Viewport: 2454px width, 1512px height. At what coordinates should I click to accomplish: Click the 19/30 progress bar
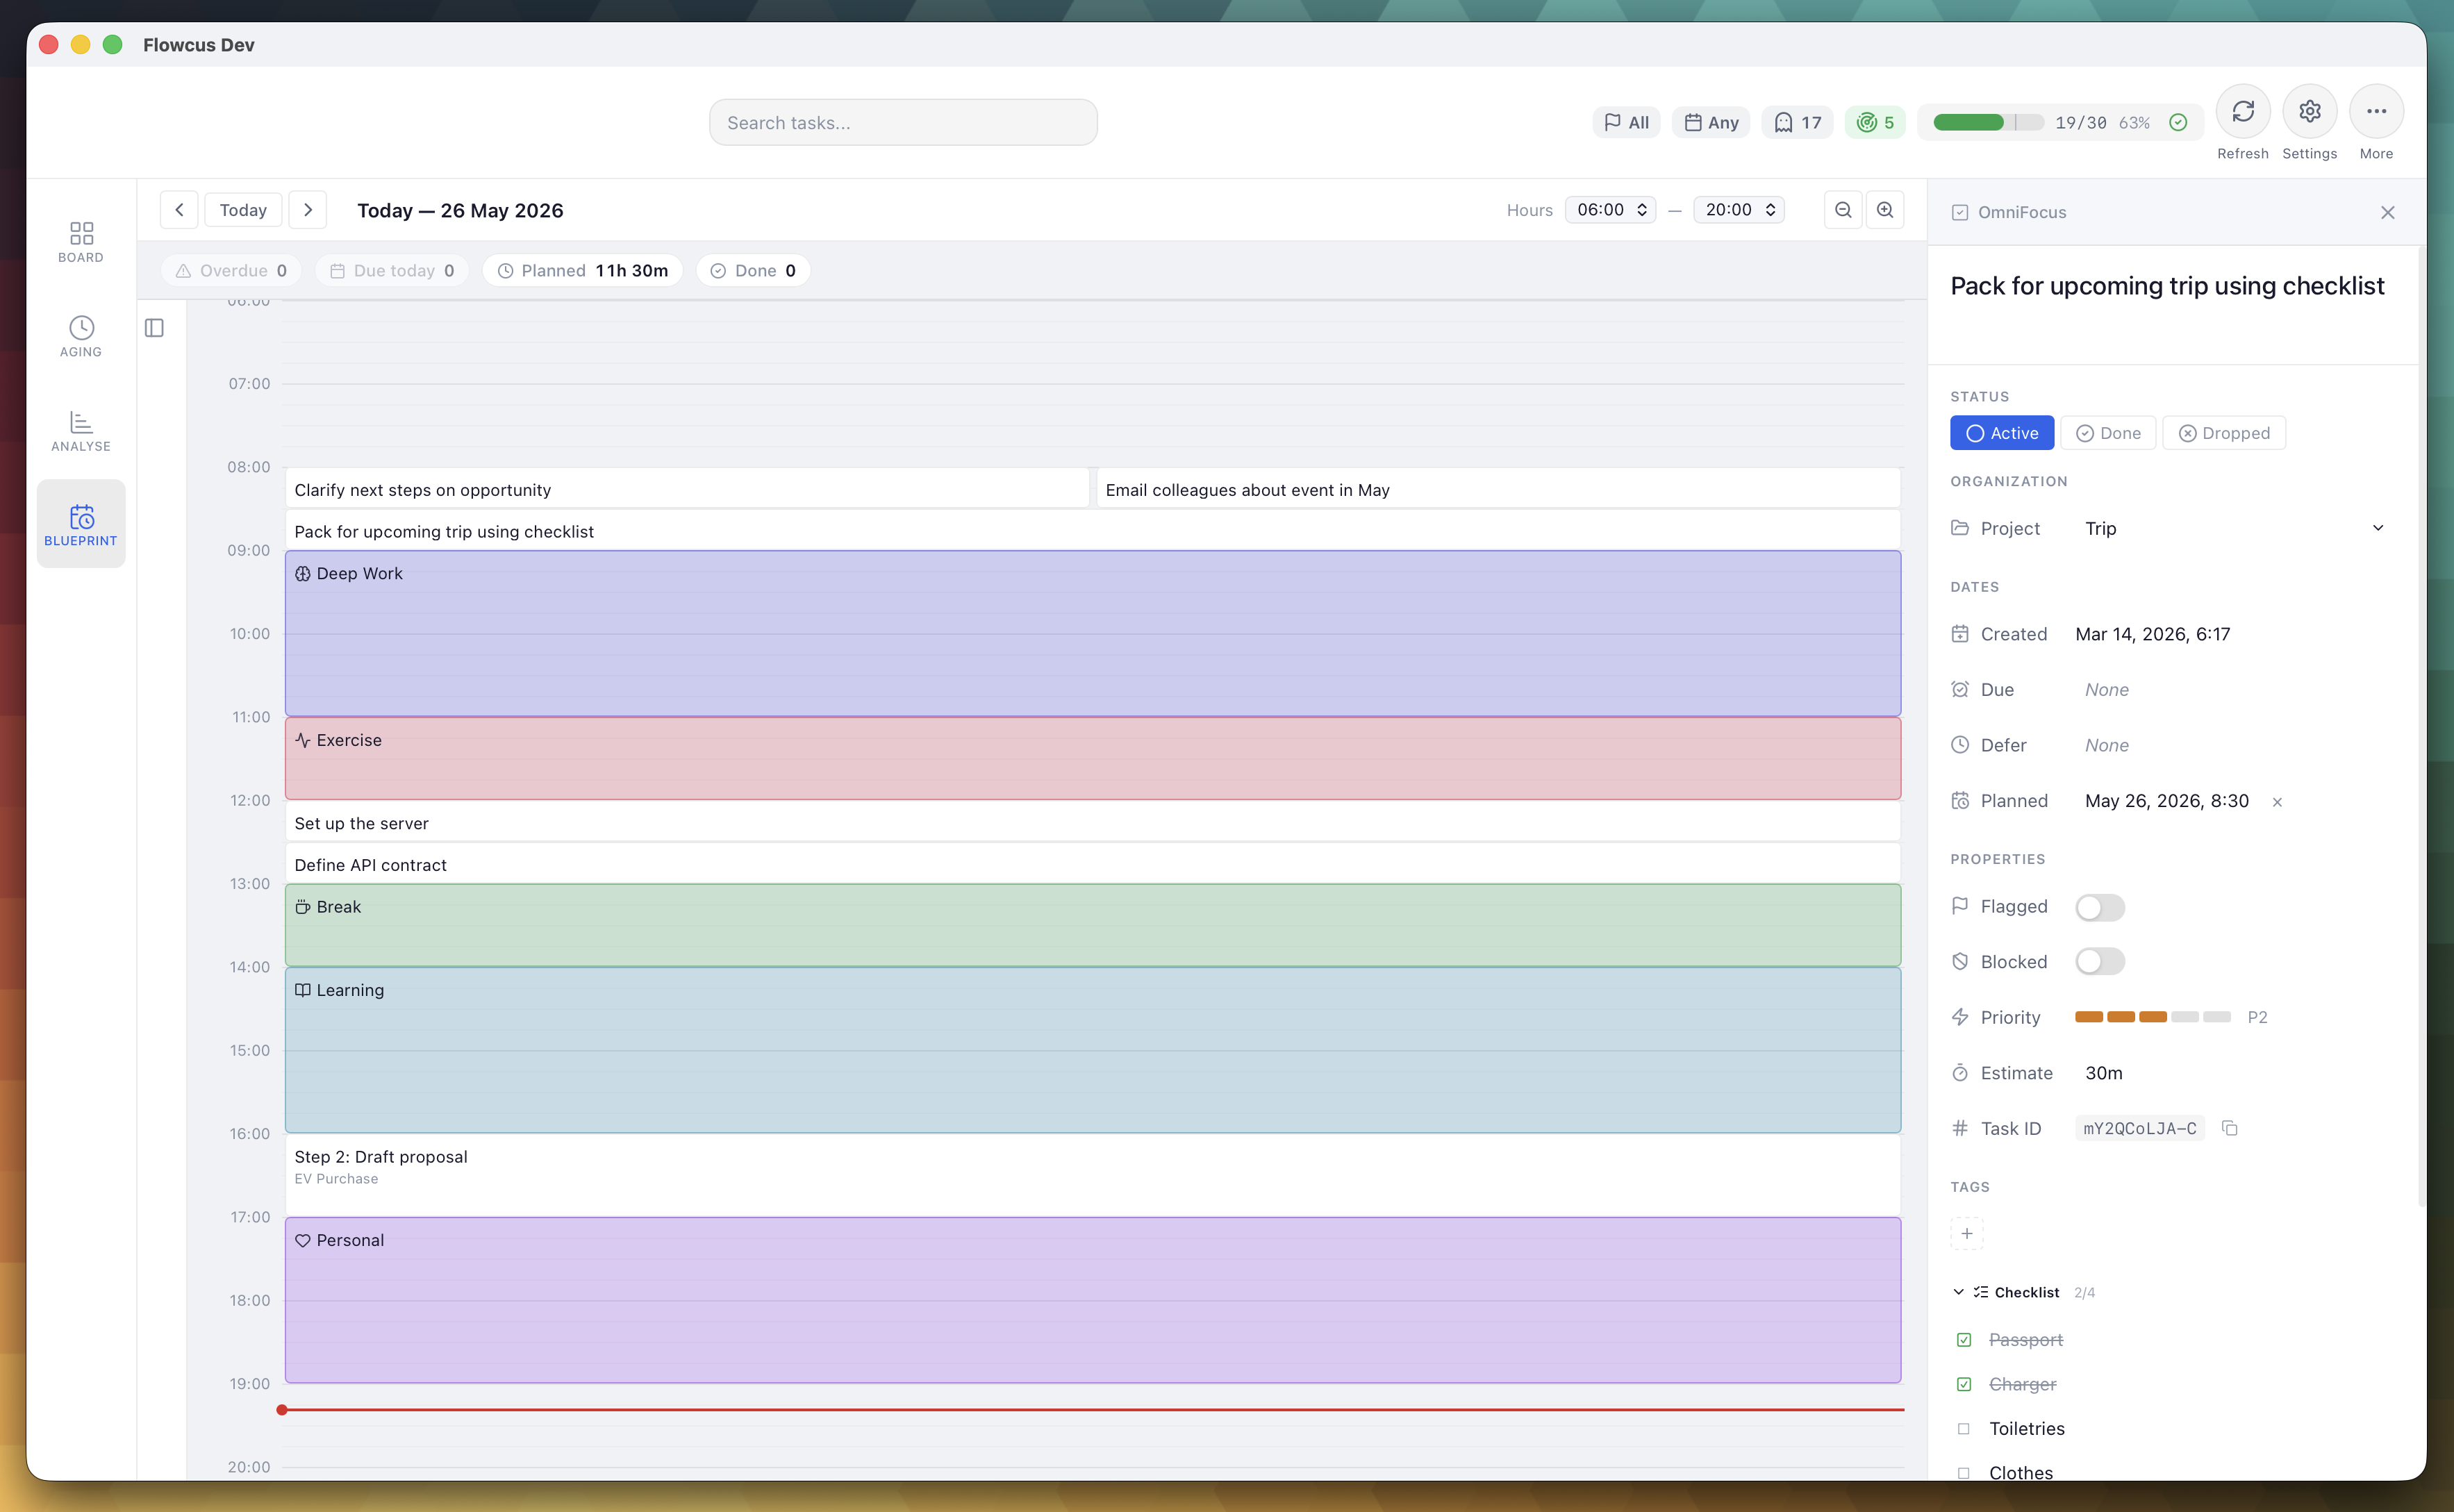pos(1988,122)
